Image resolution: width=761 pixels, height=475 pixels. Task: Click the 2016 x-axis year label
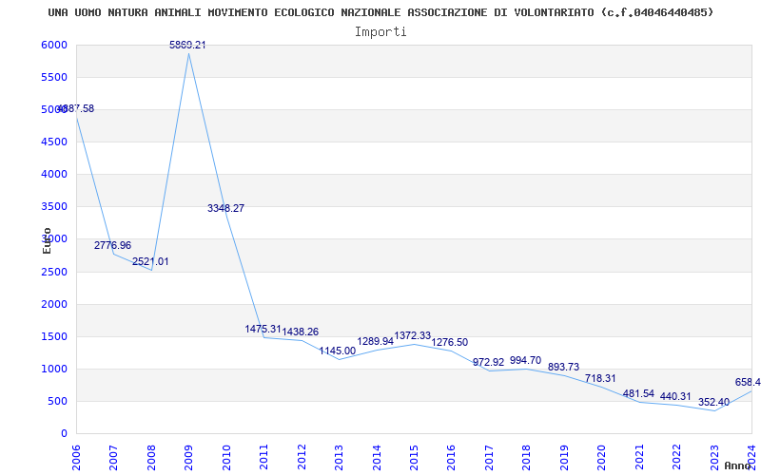click(x=451, y=458)
